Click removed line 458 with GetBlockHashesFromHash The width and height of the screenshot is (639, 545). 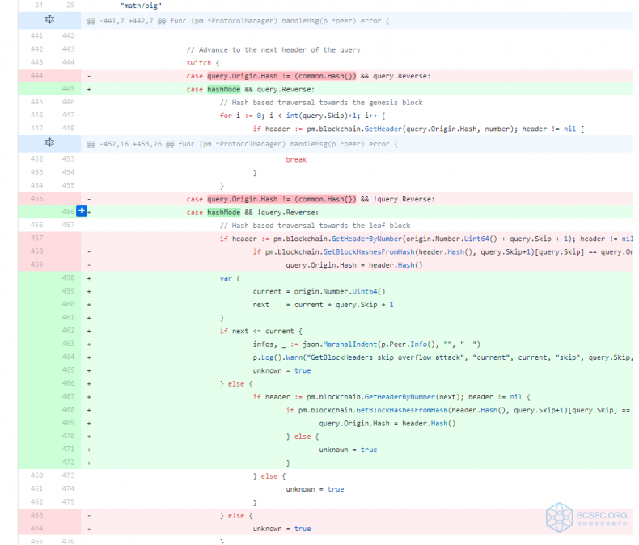pos(442,251)
